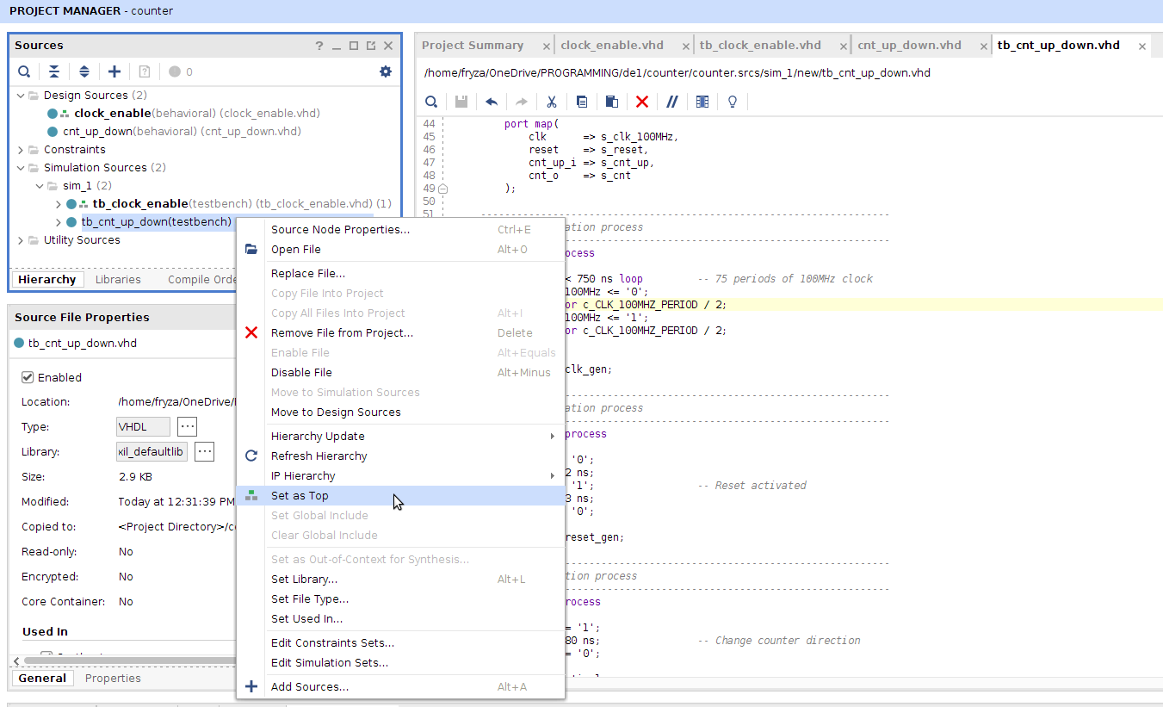Click the Set as Top hierarchy icon
The width and height of the screenshot is (1163, 707).
[x=251, y=495]
